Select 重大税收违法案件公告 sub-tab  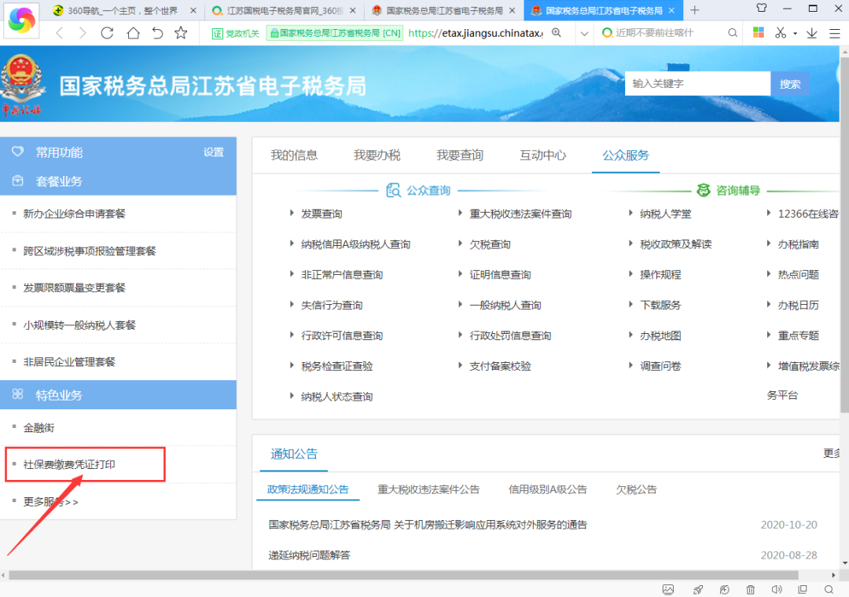point(428,490)
